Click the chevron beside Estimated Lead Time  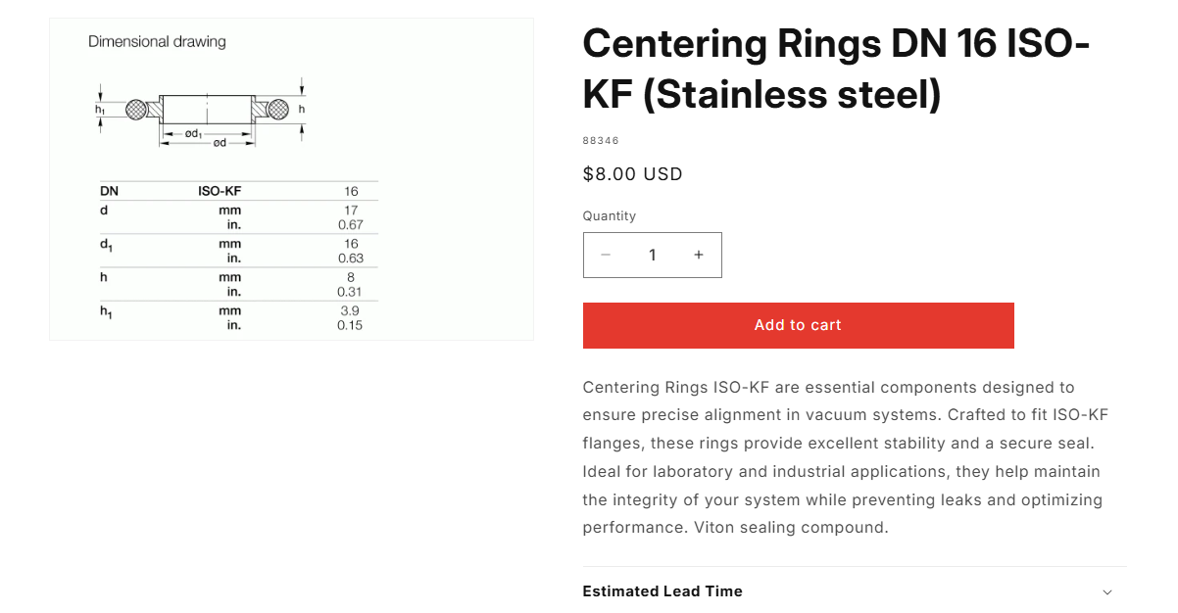point(1107,592)
